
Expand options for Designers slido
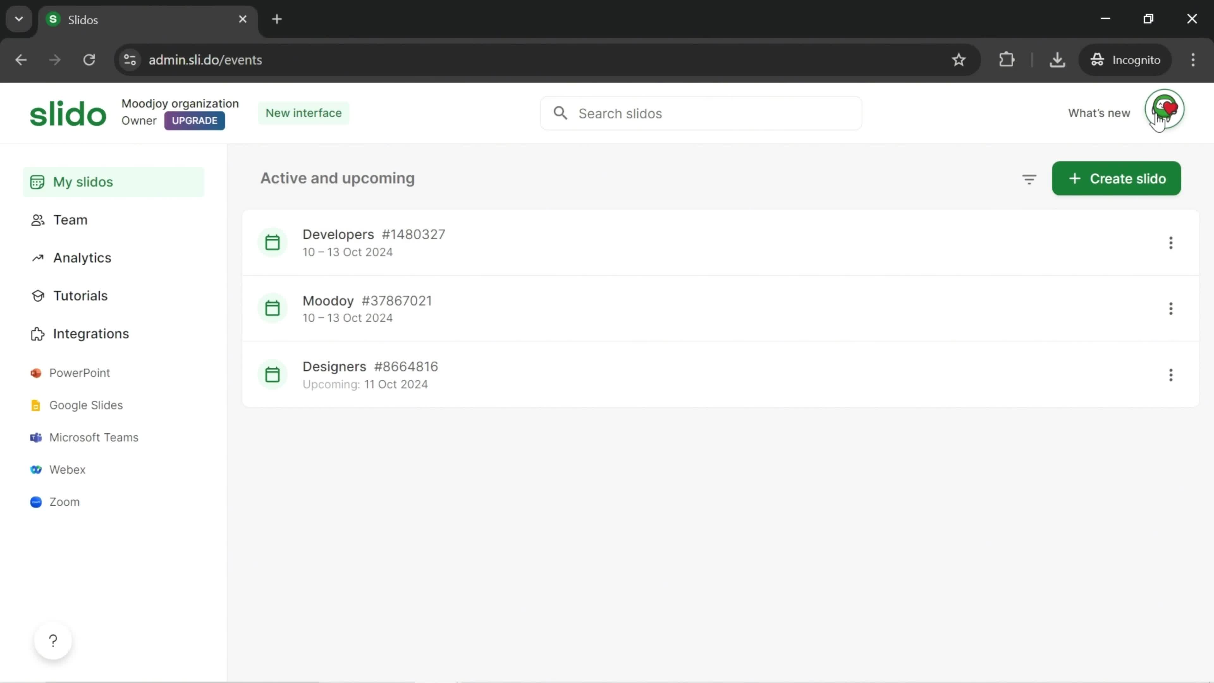coord(1171,374)
